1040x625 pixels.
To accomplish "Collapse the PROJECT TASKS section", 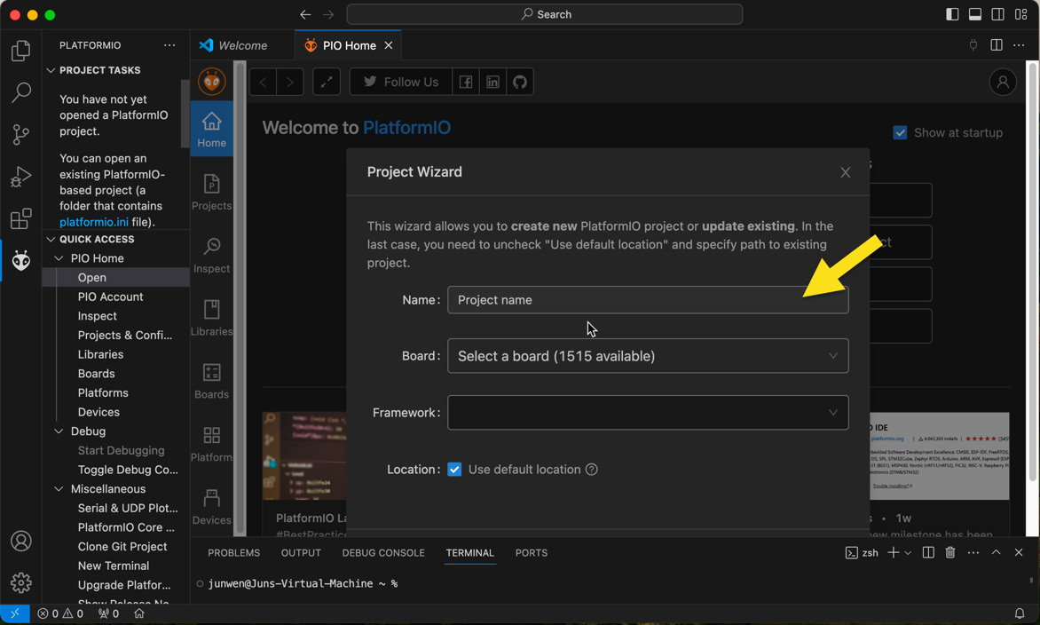I will [51, 70].
